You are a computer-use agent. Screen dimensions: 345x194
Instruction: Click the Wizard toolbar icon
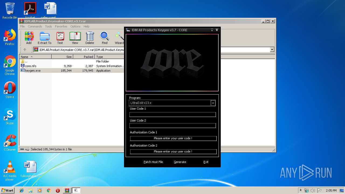(x=119, y=38)
